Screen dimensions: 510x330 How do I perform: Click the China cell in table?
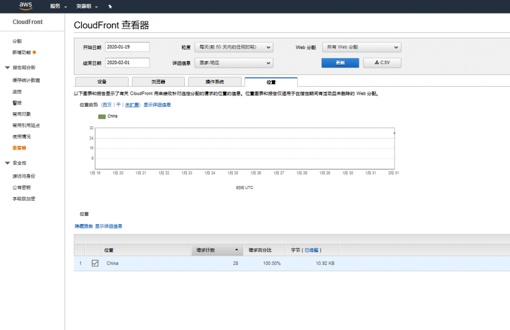click(113, 263)
